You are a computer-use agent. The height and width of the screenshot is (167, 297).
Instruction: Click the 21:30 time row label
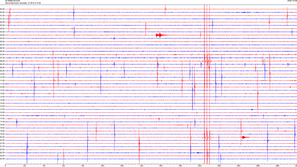pos(2,147)
